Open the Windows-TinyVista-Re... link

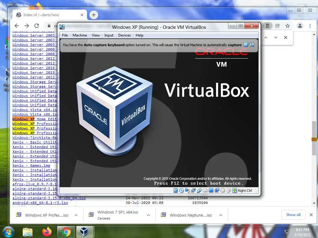[34, 137]
